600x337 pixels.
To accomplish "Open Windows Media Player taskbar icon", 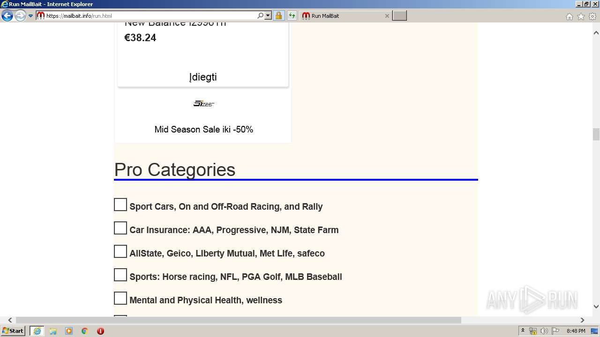I will [x=69, y=331].
